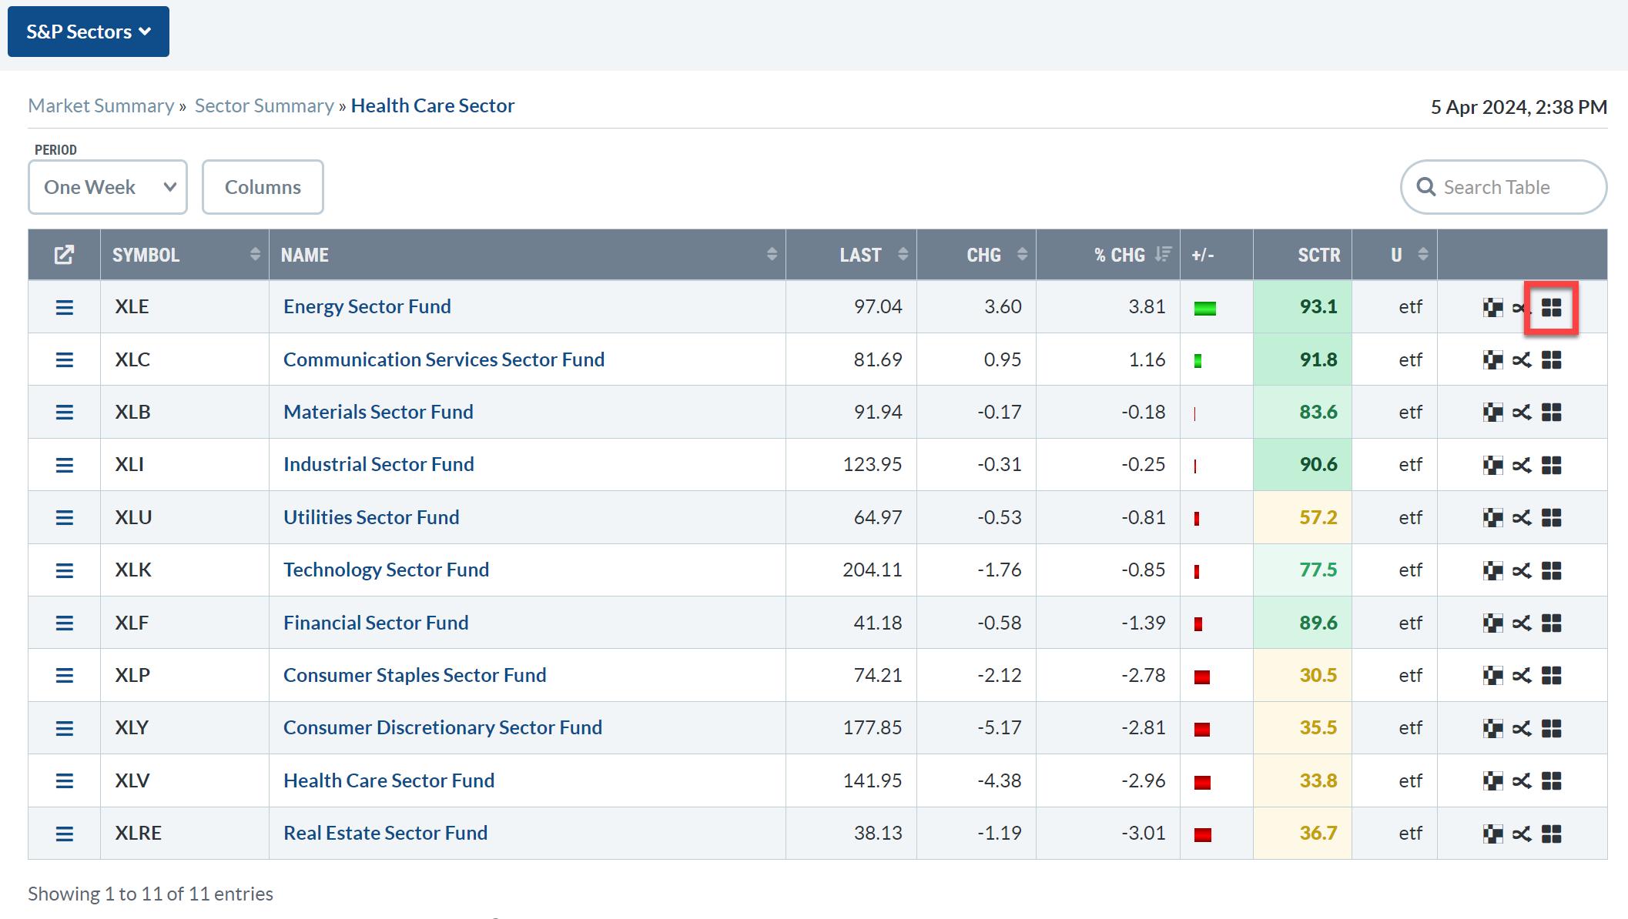
Task: Go to the Sector Summary breadcrumb
Action: click(x=264, y=105)
